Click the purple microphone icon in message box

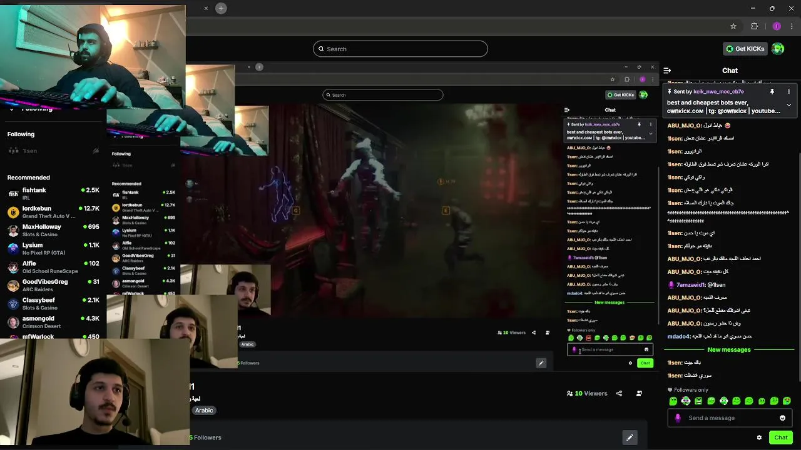678,418
